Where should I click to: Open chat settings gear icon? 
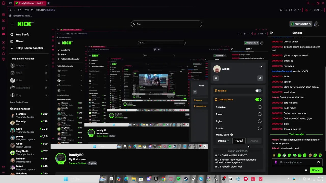[306, 170]
